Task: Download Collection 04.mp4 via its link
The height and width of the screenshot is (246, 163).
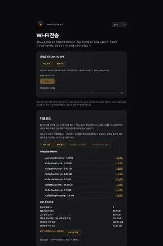Action: point(119,179)
